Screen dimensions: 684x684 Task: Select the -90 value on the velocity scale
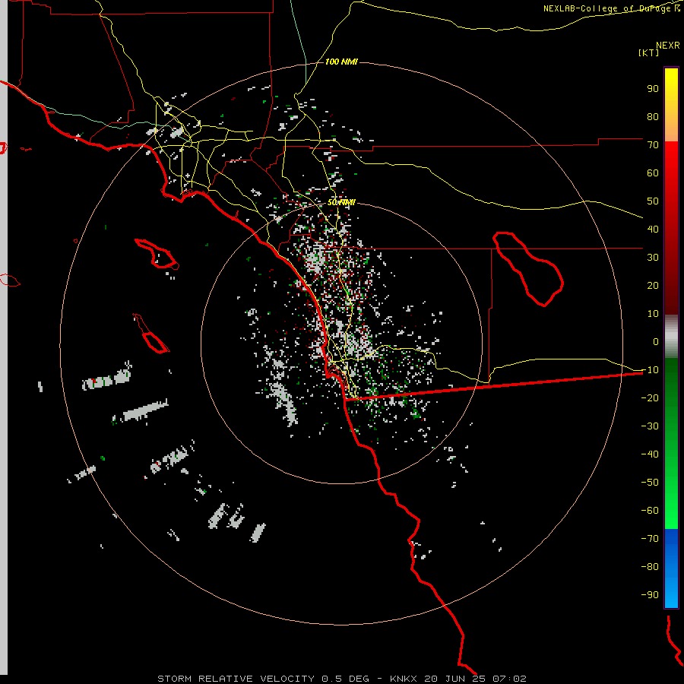650,595
